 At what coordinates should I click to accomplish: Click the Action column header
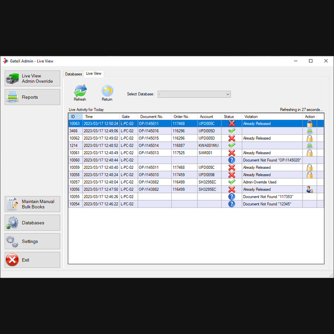310,116
